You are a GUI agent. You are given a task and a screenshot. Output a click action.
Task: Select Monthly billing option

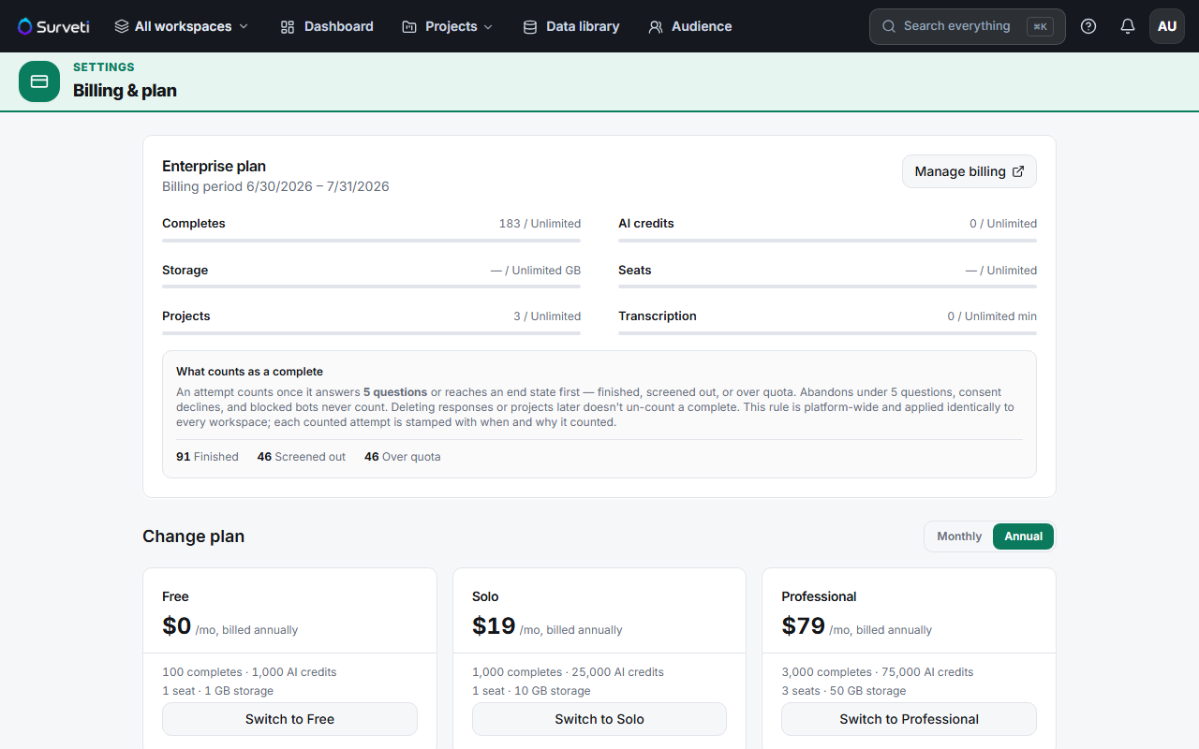[x=959, y=536]
